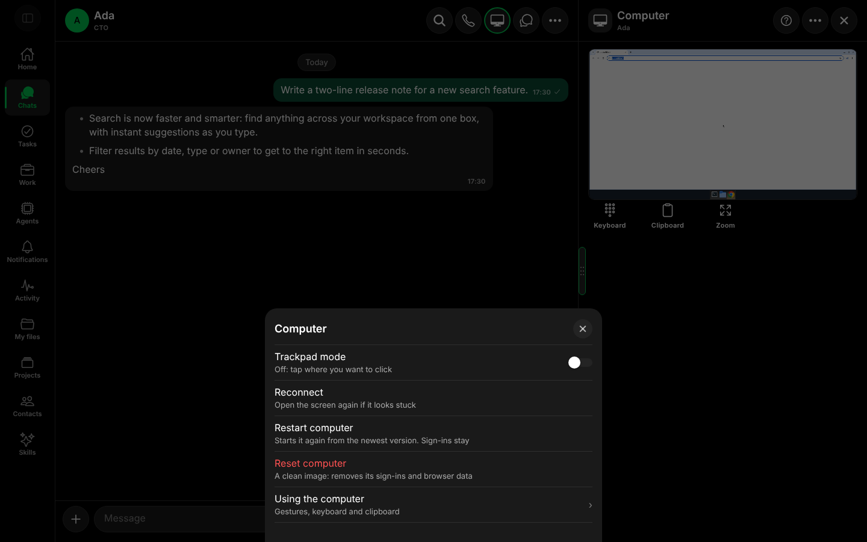The image size is (867, 542).
Task: Open the Skills section
Action: 27,444
